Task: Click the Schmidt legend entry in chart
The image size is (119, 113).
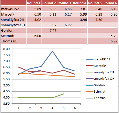Action: tap(96, 92)
